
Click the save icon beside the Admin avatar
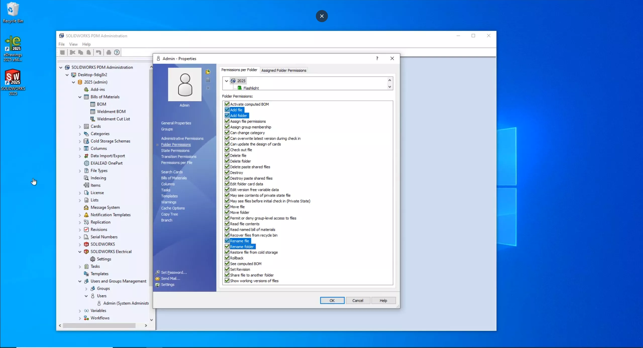pyautogui.click(x=208, y=80)
